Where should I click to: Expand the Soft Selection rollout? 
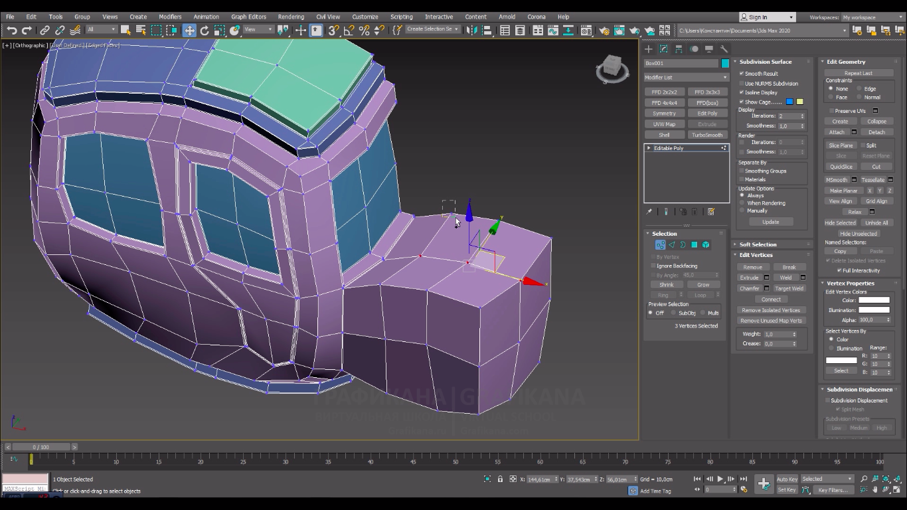tap(758, 244)
